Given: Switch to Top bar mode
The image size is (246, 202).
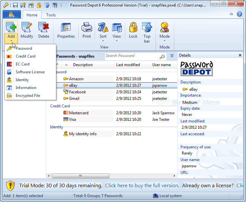Looking at the screenshot, I should [x=147, y=32].
